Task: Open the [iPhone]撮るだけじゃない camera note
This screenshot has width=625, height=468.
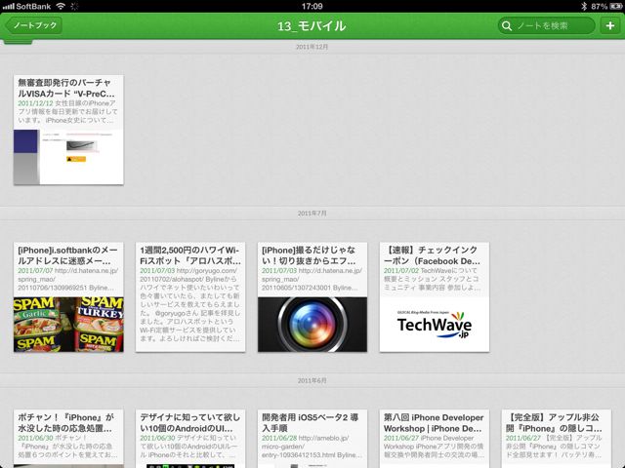Action: 312,296
